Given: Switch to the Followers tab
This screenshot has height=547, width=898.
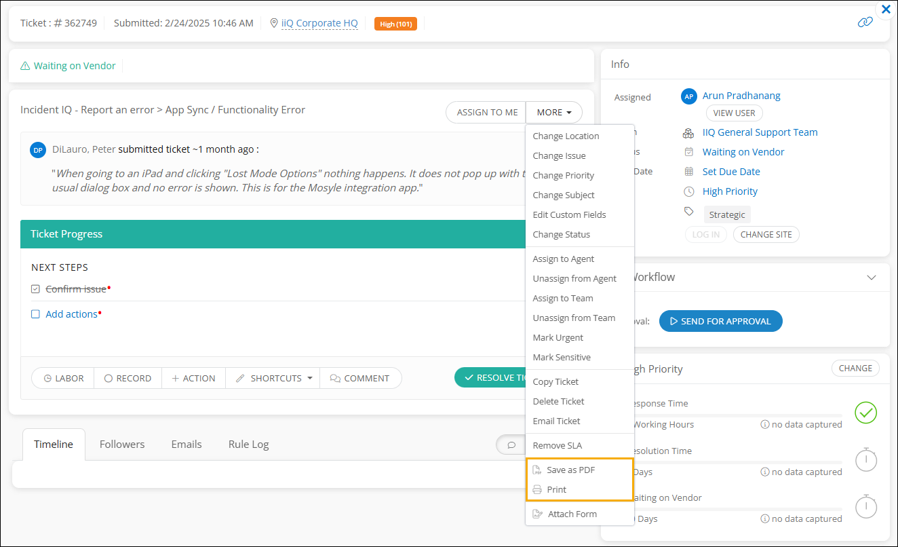Looking at the screenshot, I should click(x=122, y=444).
